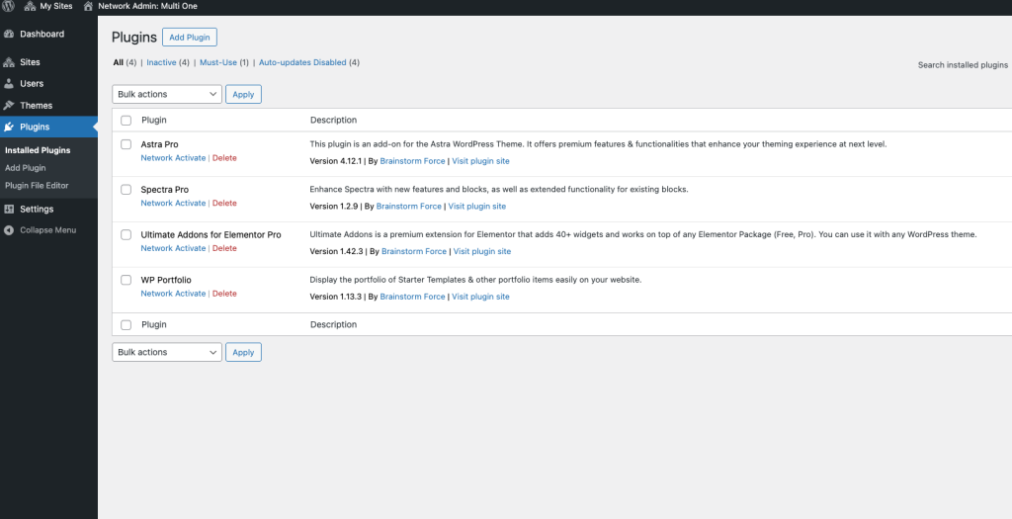Click the Astra Pro plugin name
The height and width of the screenshot is (519, 1012).
pyautogui.click(x=159, y=144)
